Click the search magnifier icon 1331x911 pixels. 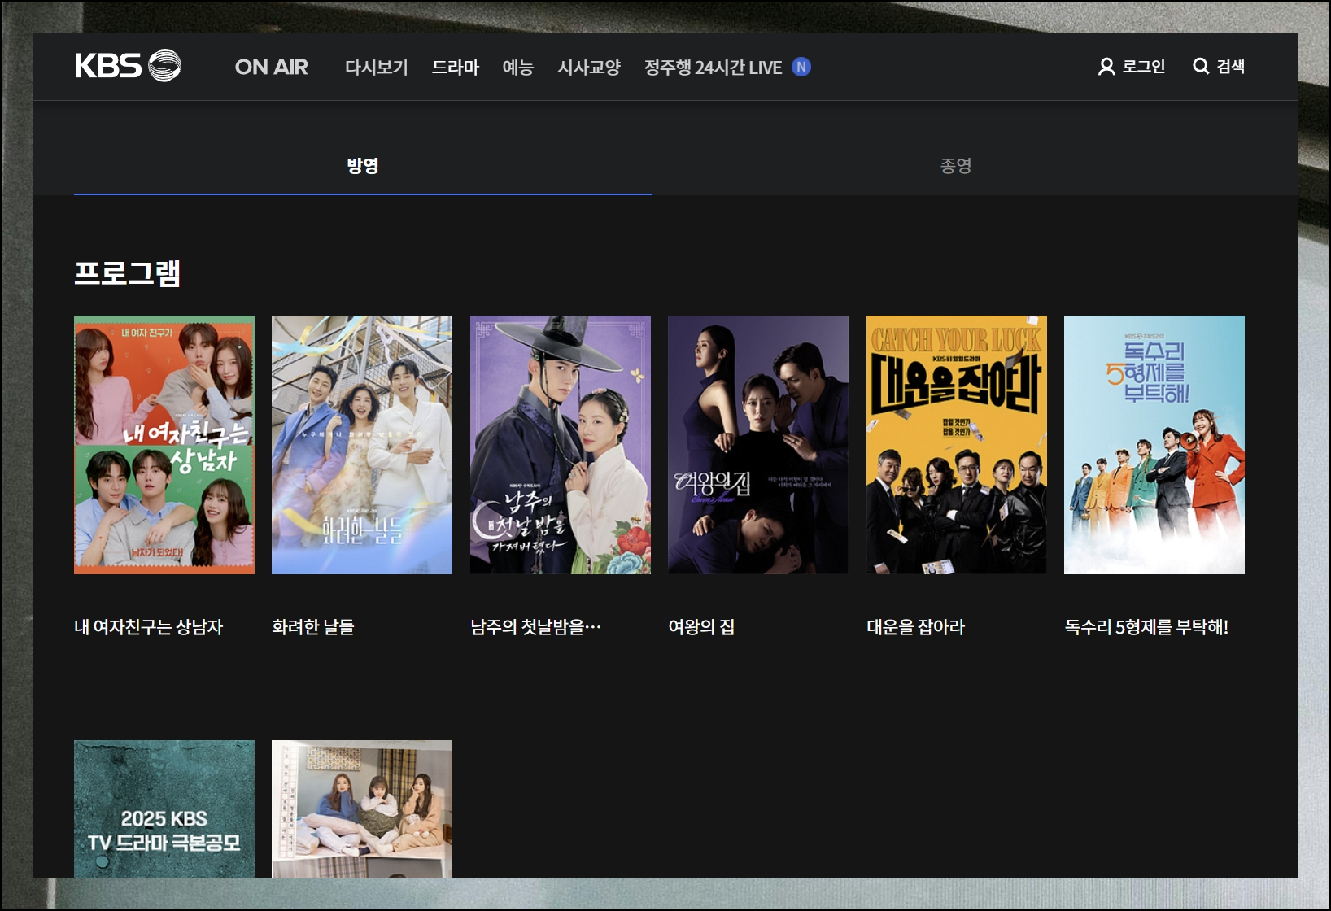click(x=1201, y=66)
